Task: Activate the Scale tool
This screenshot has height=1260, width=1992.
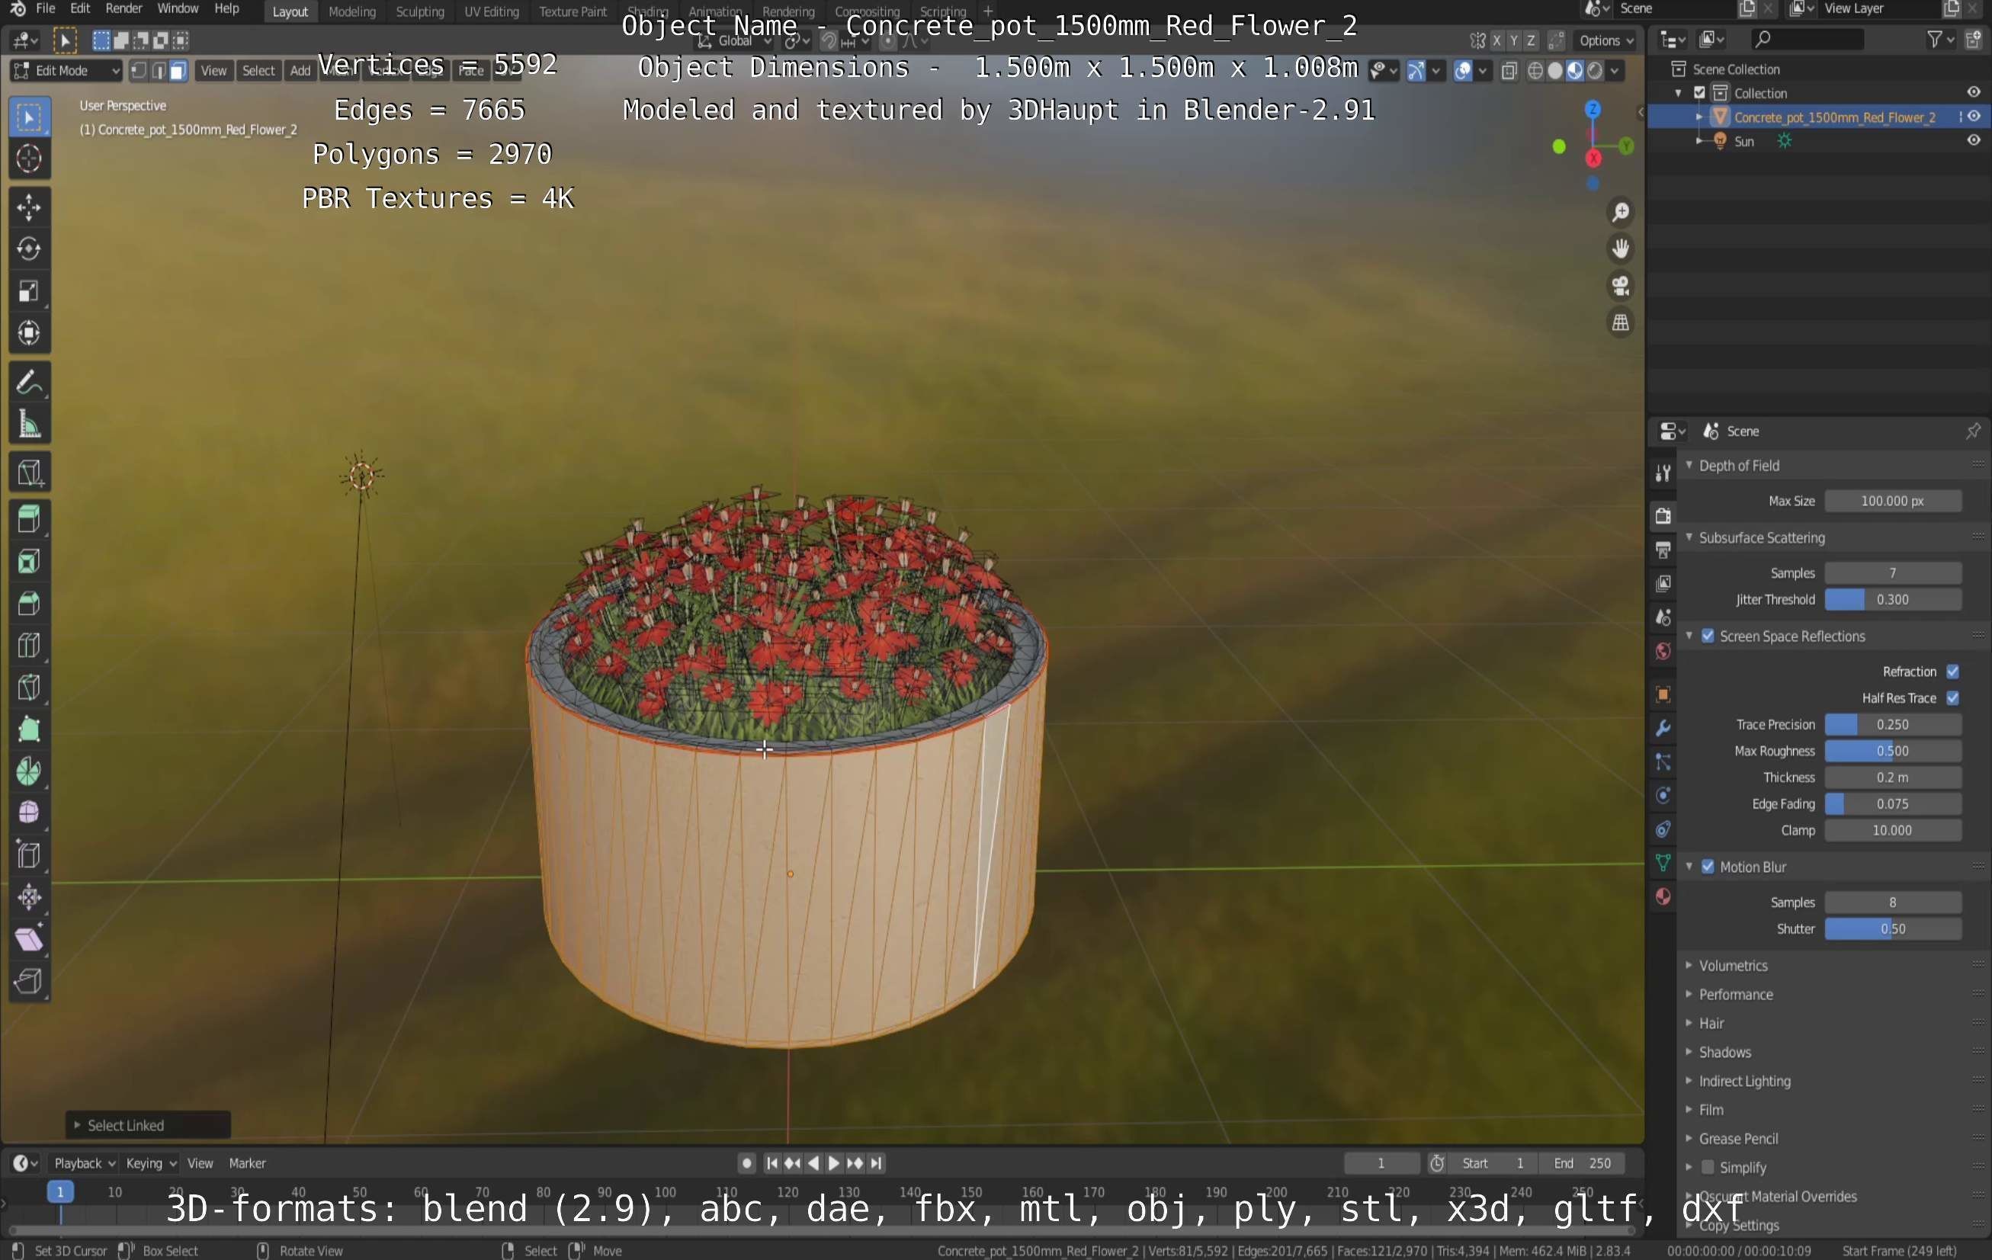Action: (29, 291)
